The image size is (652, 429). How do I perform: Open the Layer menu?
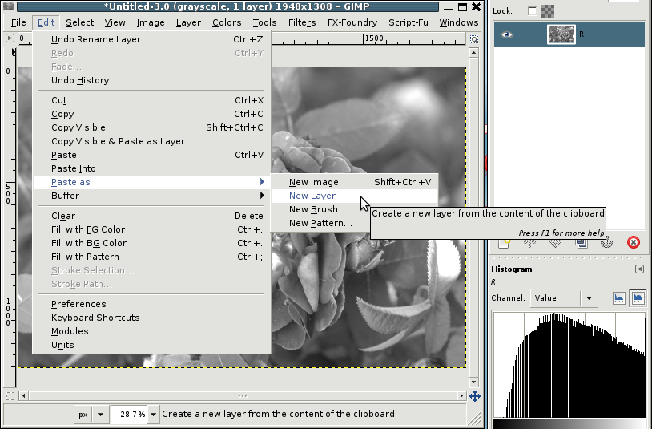188,22
